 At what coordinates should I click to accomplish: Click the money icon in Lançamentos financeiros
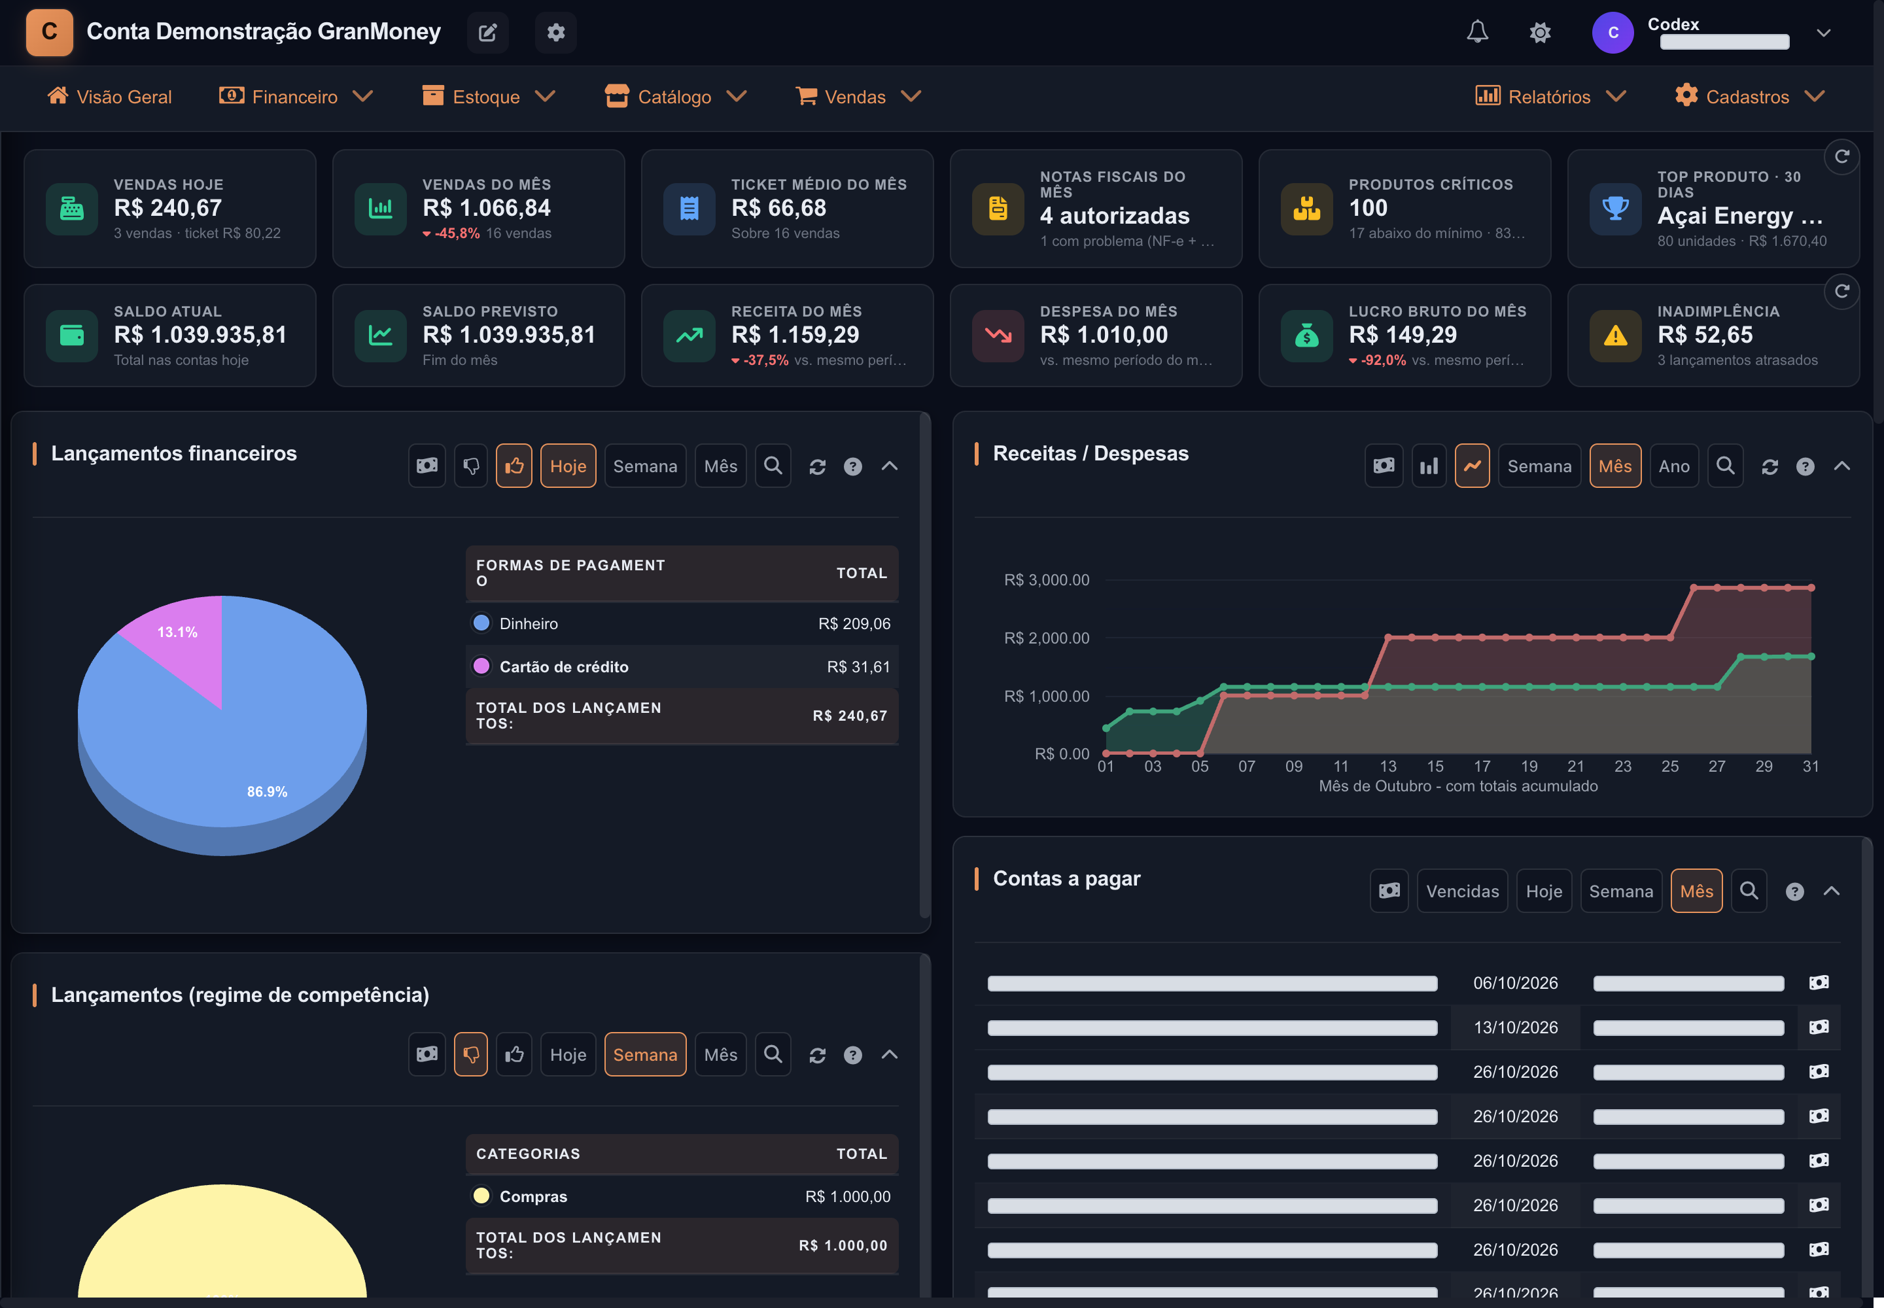point(427,466)
